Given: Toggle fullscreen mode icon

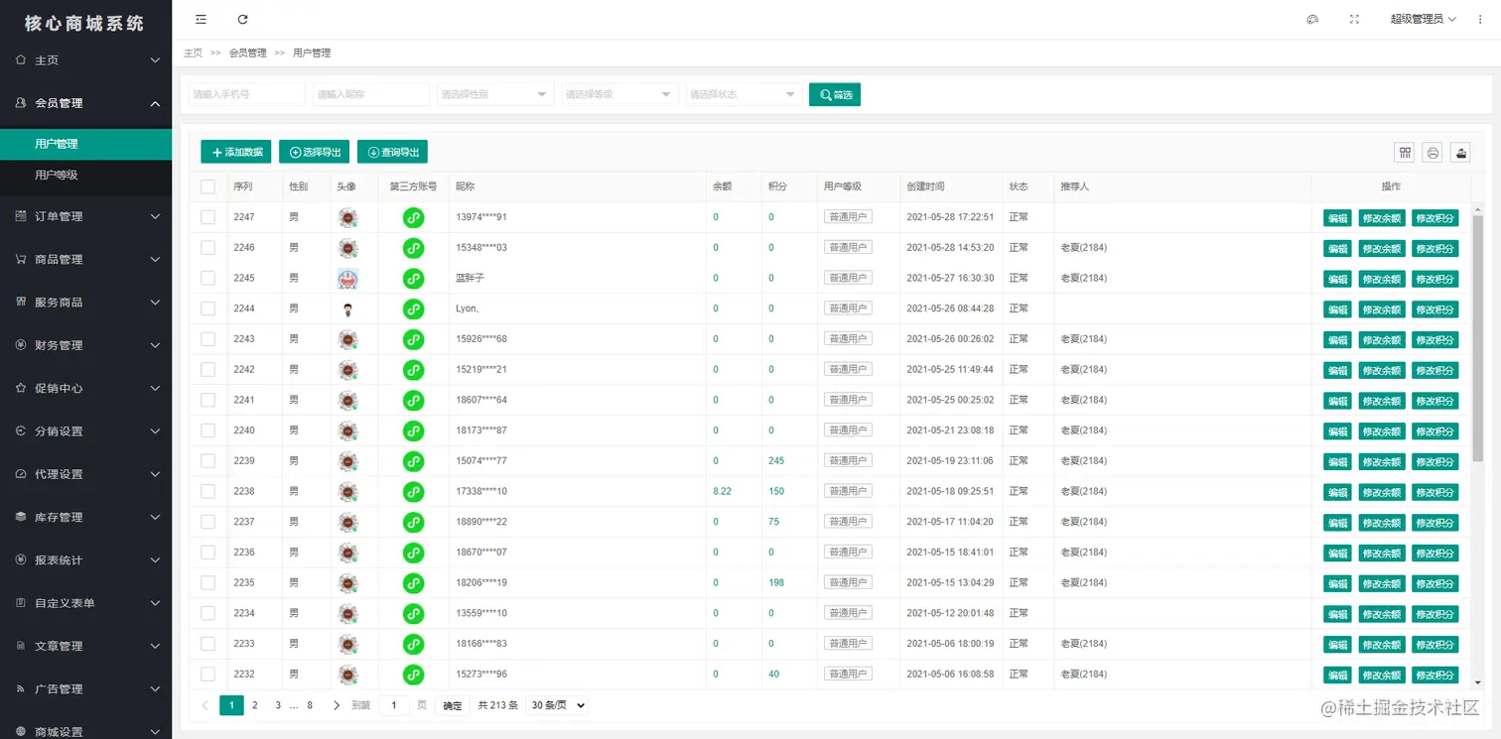Looking at the screenshot, I should 1355,19.
